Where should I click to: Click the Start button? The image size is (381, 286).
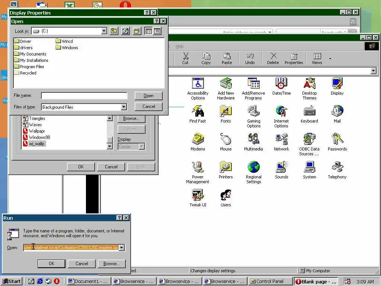tap(12, 282)
